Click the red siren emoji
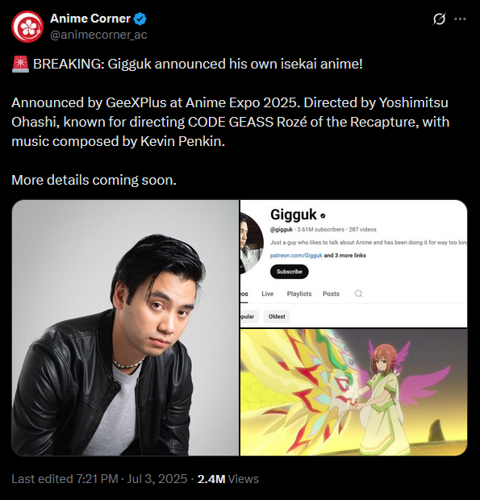480x500 pixels. click(20, 64)
